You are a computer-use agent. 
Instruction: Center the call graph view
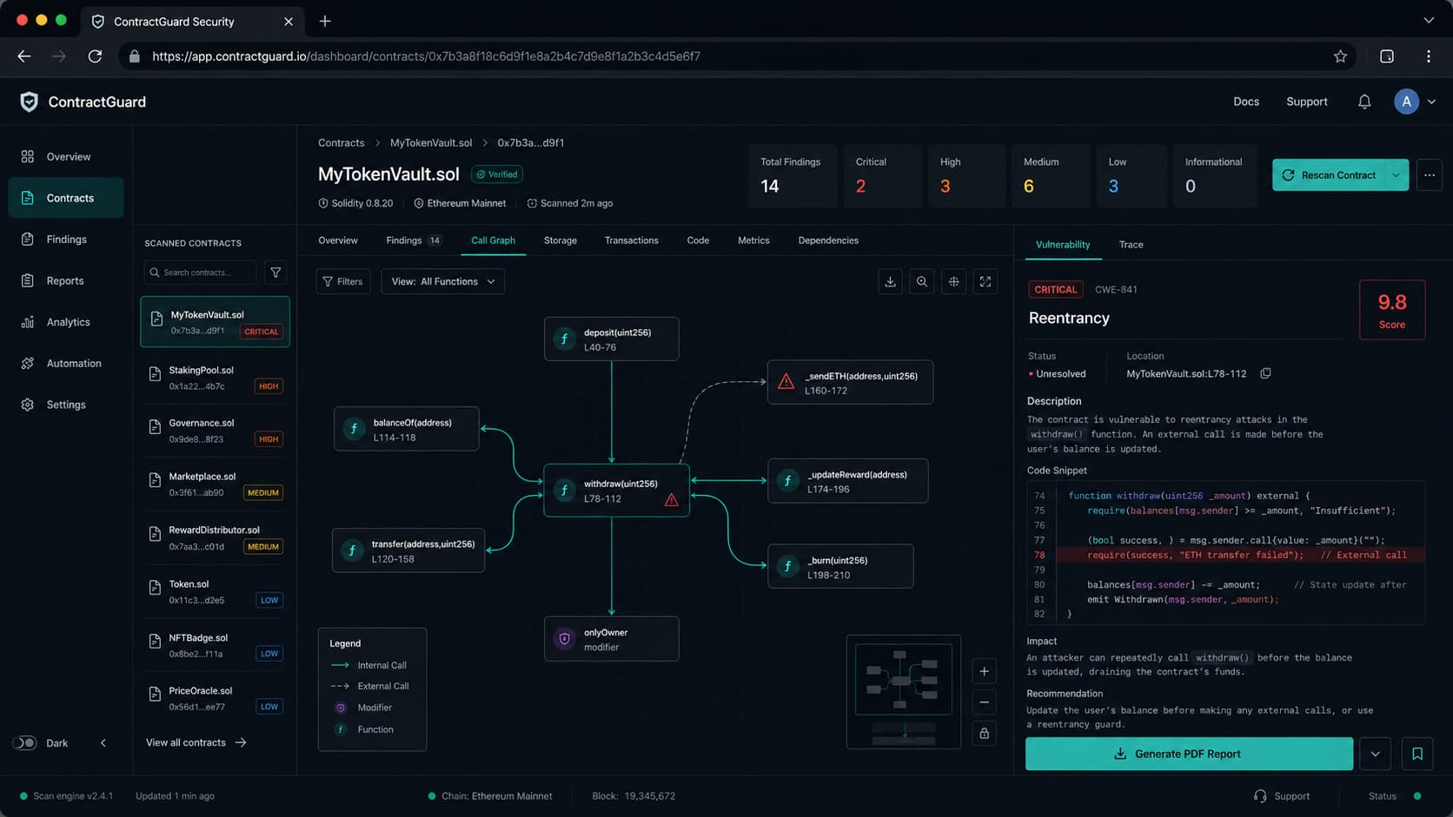[953, 281]
